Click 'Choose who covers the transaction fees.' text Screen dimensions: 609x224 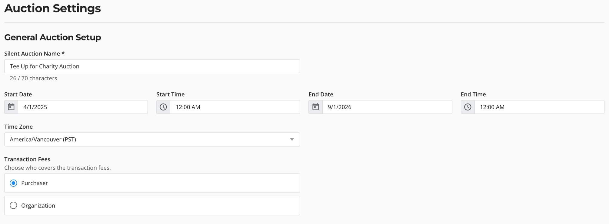click(x=58, y=168)
